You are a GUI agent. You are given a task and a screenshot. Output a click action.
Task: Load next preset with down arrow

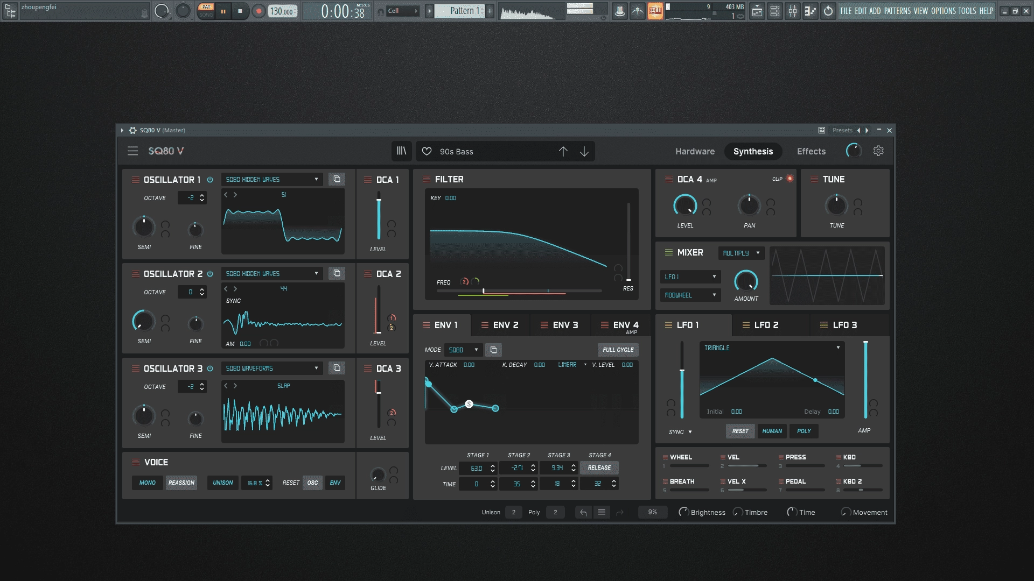[584, 152]
